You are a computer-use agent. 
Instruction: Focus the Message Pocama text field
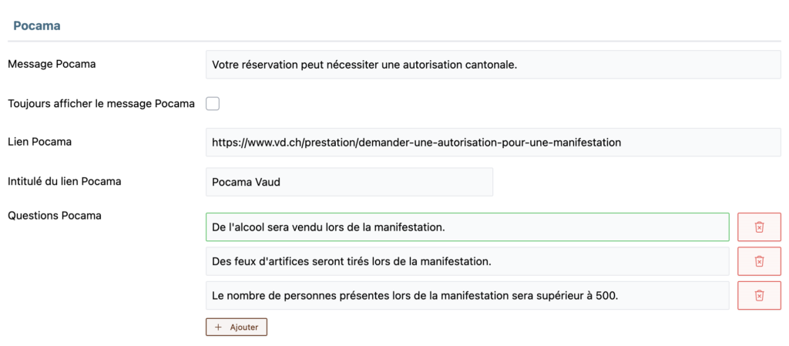tap(493, 65)
